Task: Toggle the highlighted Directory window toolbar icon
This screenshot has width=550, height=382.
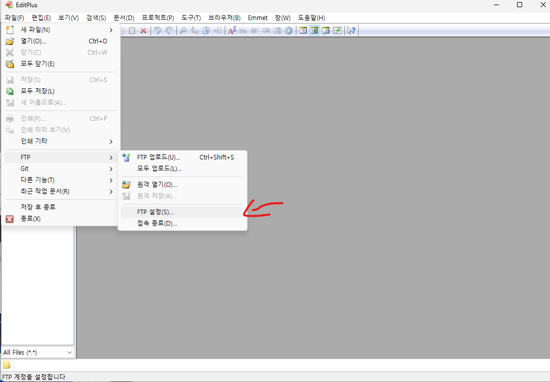Action: pyautogui.click(x=314, y=30)
